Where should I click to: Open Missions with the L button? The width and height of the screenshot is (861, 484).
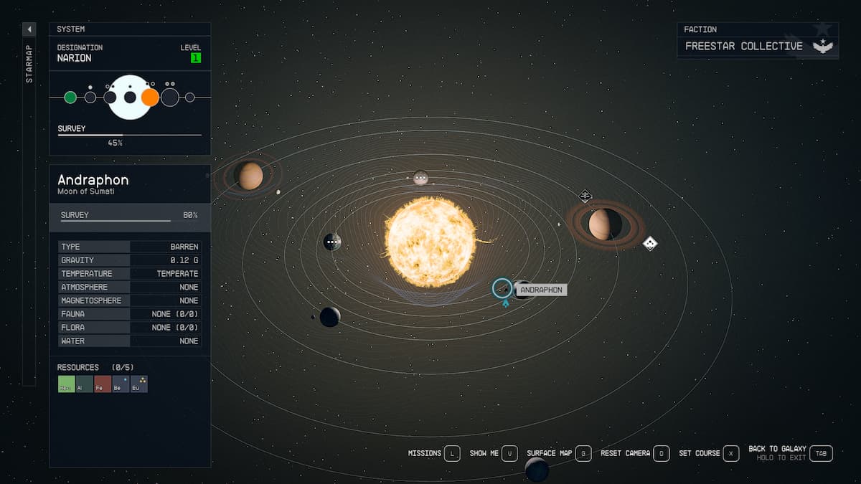coord(451,453)
